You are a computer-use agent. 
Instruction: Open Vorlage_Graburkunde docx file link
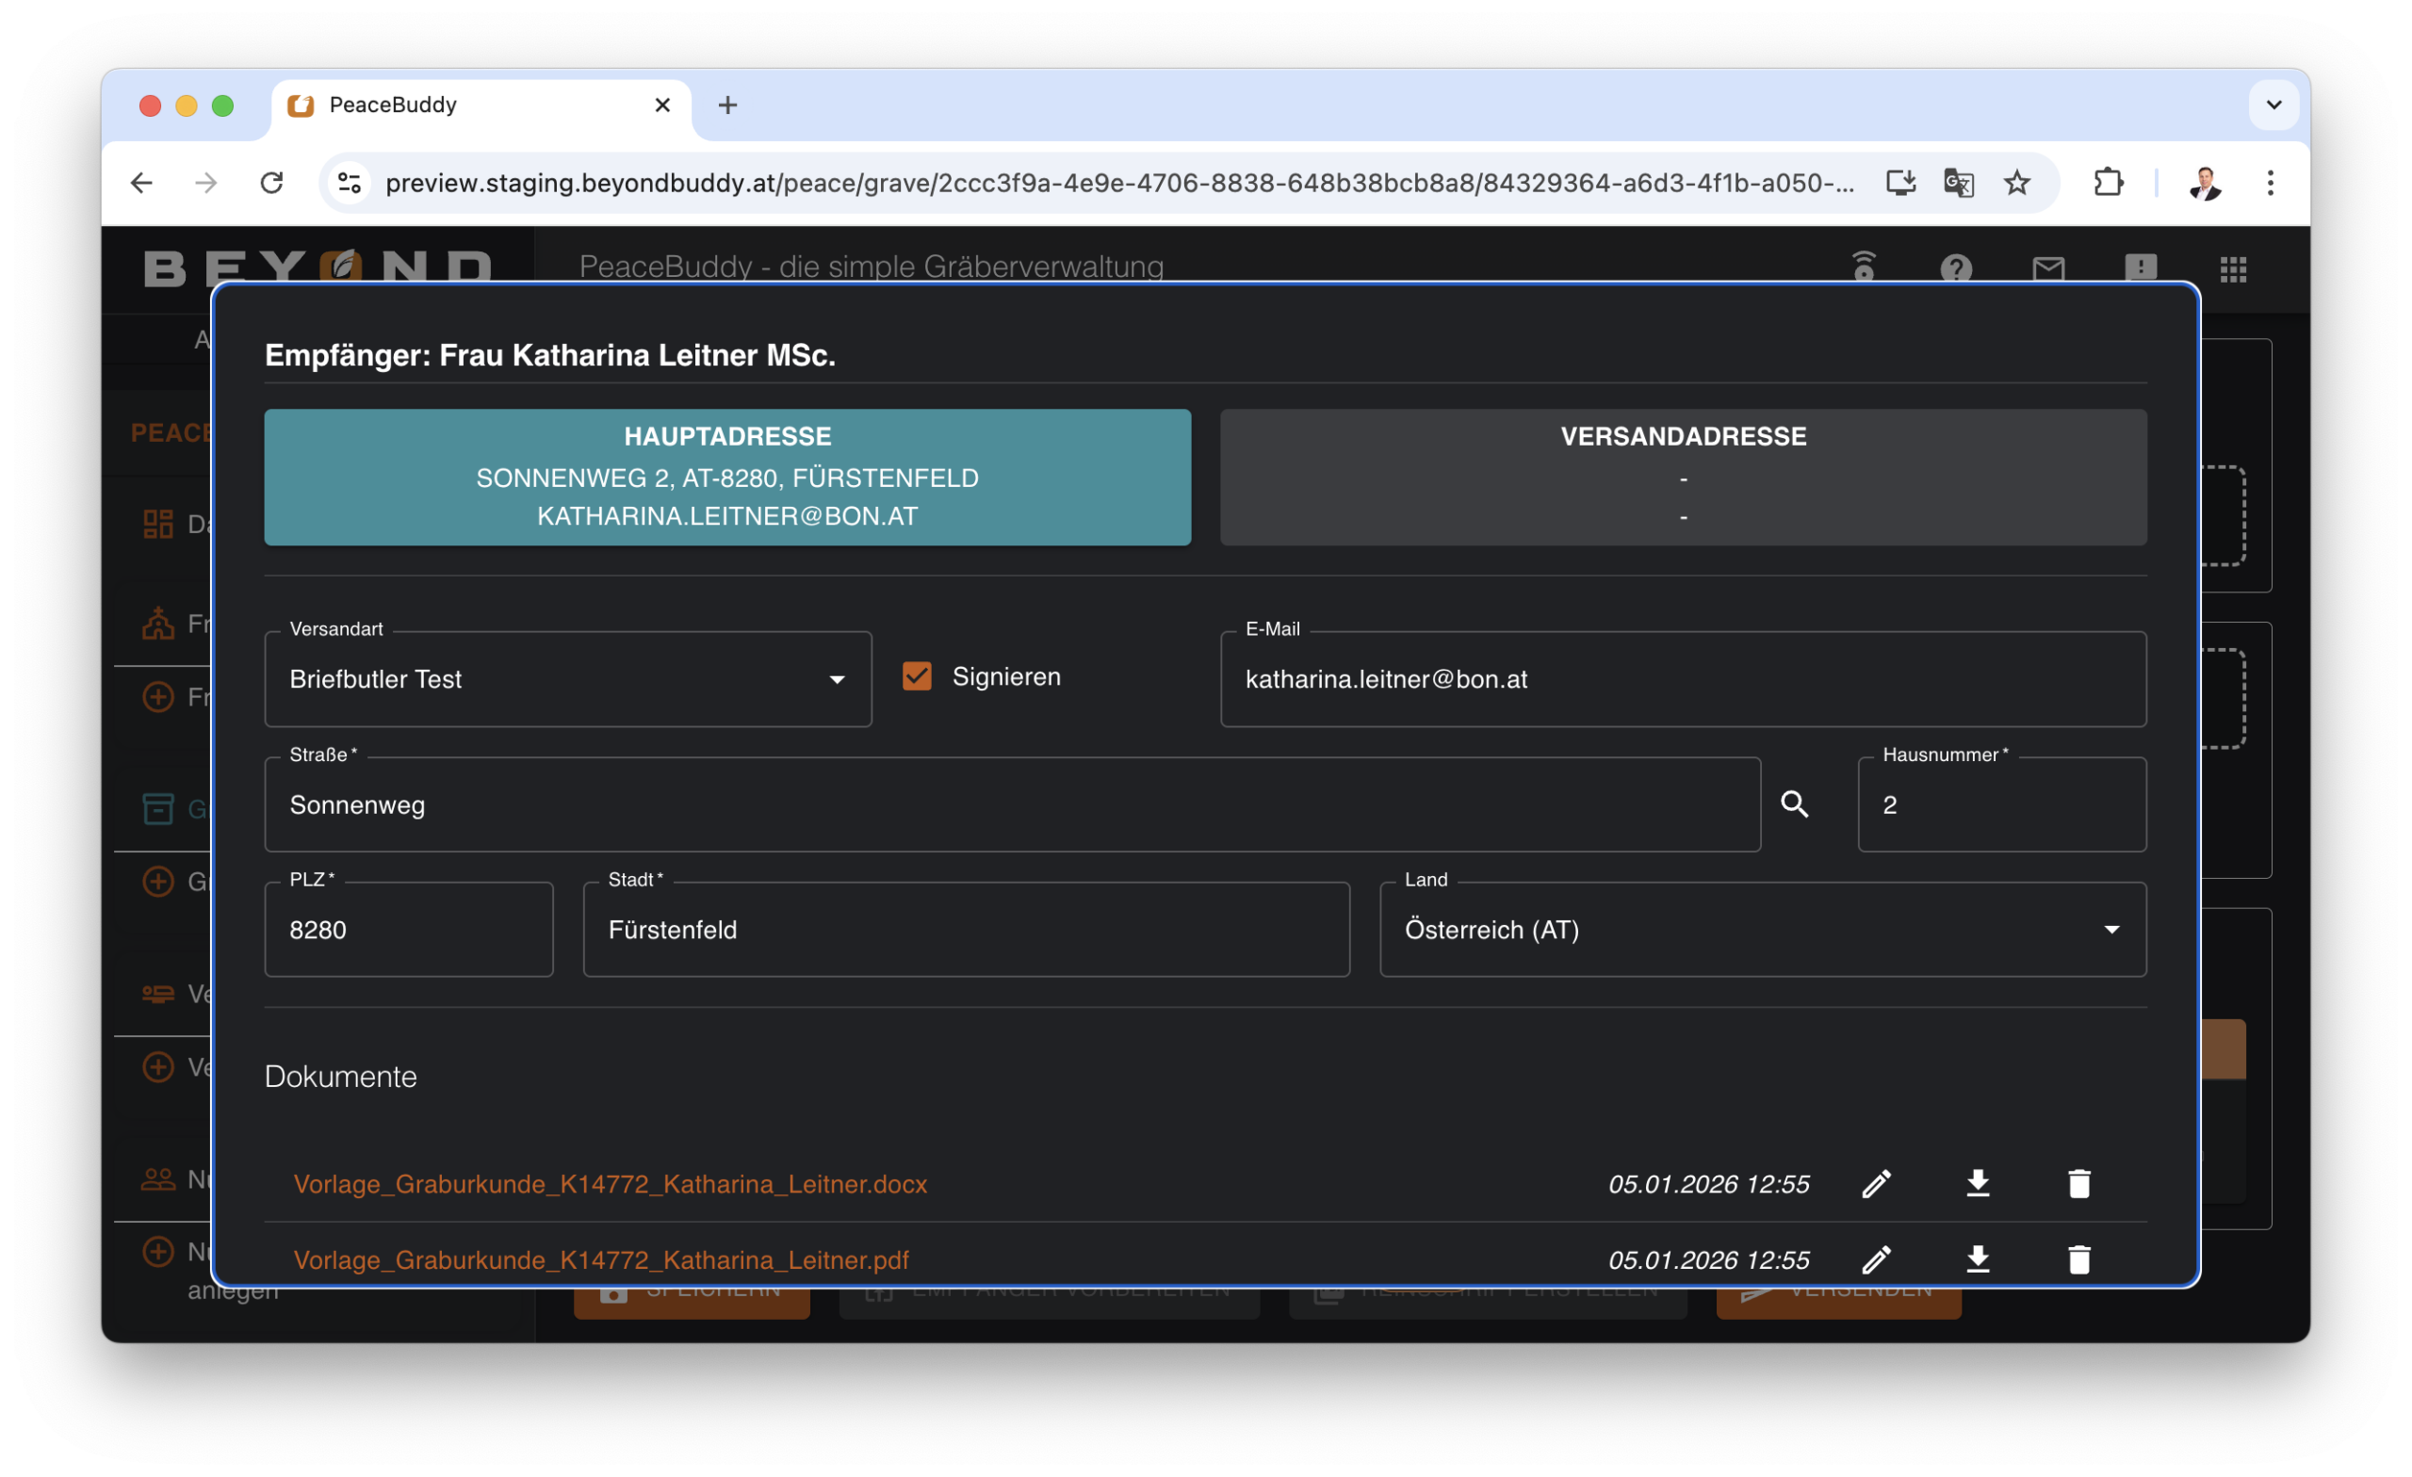pyautogui.click(x=610, y=1184)
